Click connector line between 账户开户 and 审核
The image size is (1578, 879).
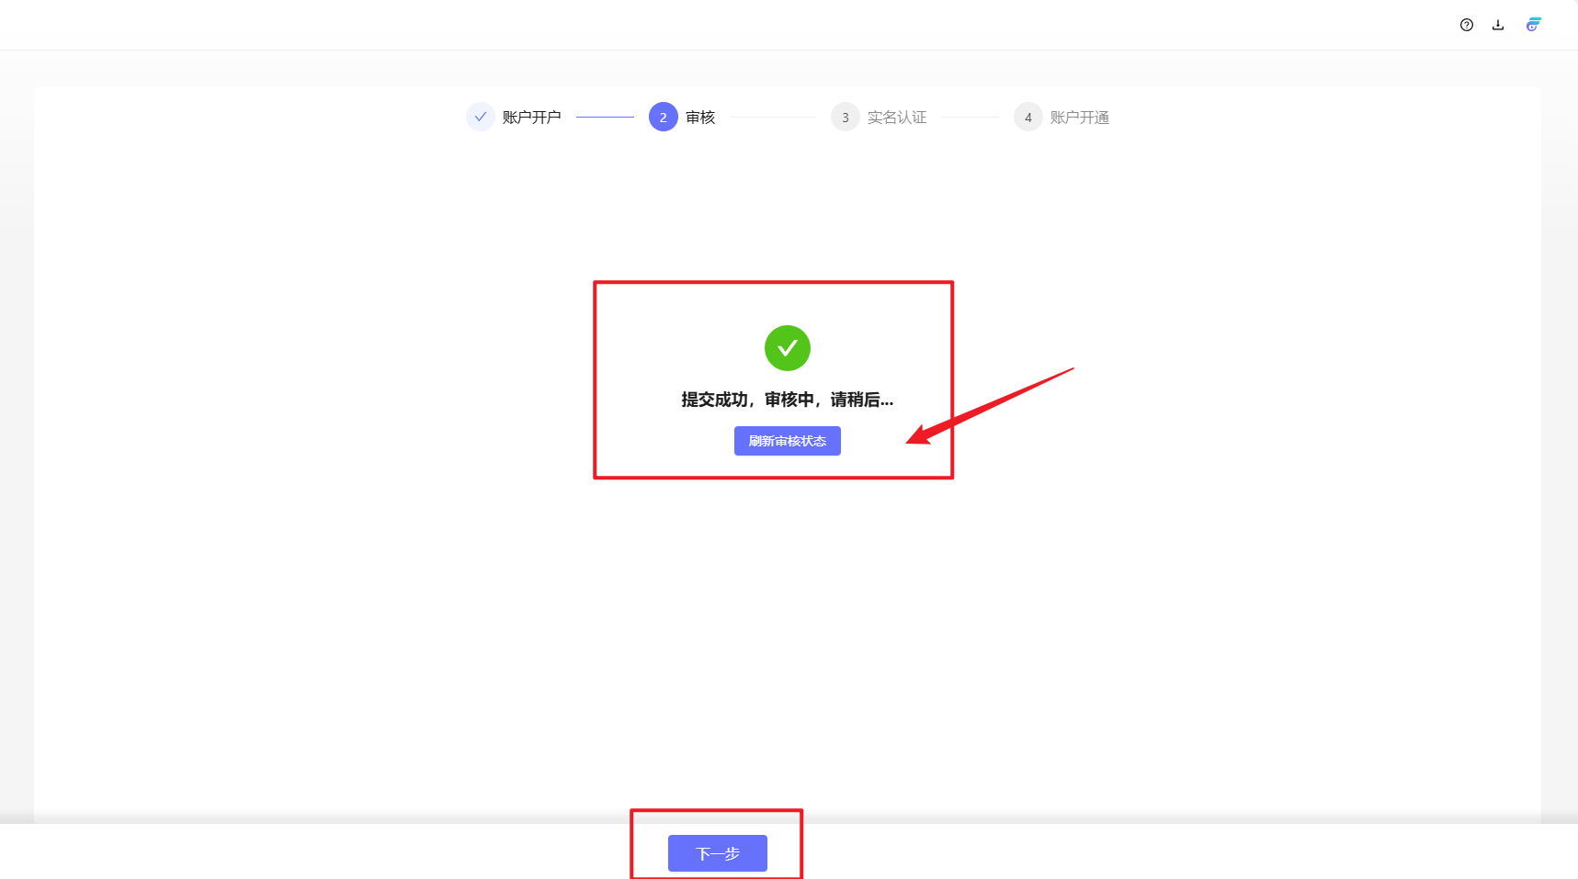coord(605,118)
